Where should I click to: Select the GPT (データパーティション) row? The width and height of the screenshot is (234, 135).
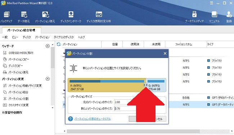tap(201, 104)
